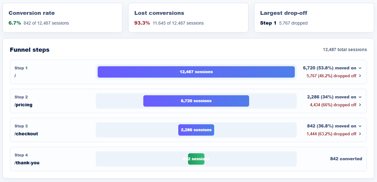The height and width of the screenshot is (182, 377).
Task: Open Step 3 dropped off arrow
Action: [360, 134]
